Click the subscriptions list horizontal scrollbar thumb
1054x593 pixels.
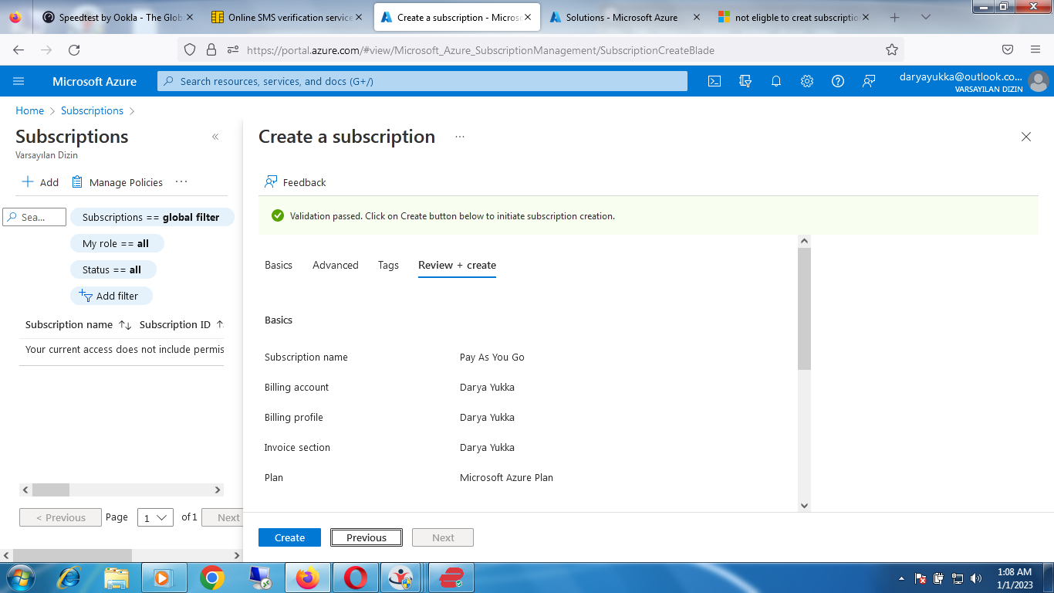click(51, 490)
